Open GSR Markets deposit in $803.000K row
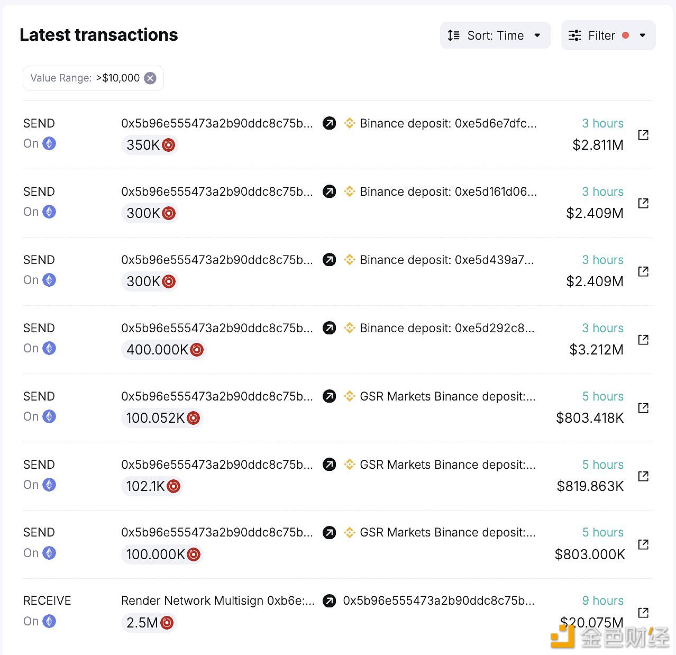This screenshot has width=676, height=655. tap(447, 532)
